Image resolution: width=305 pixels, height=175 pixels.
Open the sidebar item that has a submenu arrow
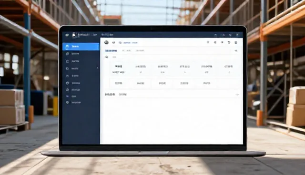[x=81, y=68]
